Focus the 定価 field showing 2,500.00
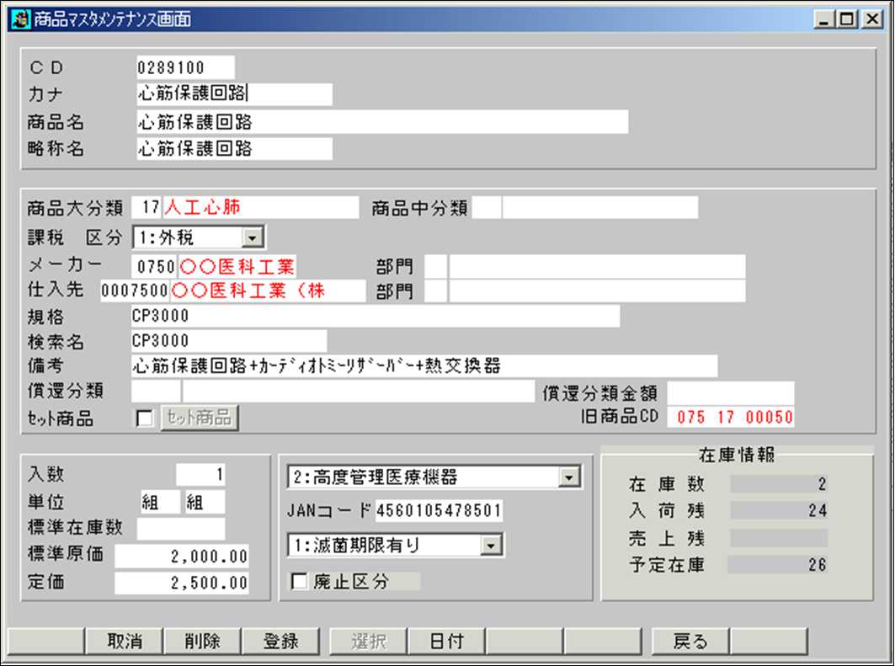This screenshot has height=666, width=895. coord(182,583)
